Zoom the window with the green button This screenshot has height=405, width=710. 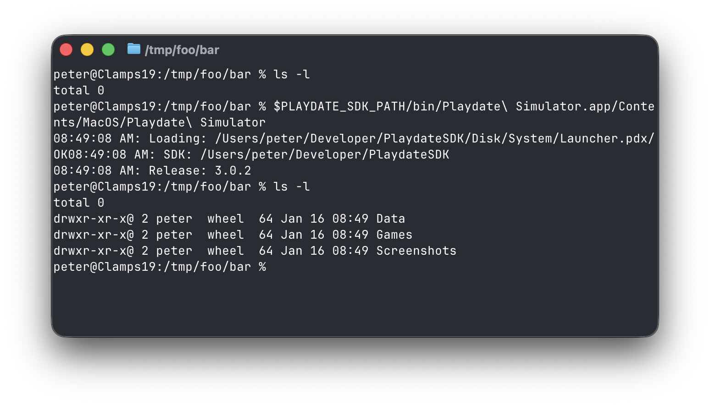click(108, 49)
